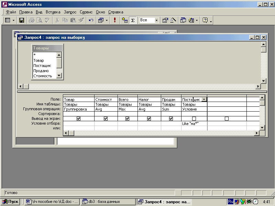Open the Help question mark icon

205,20
